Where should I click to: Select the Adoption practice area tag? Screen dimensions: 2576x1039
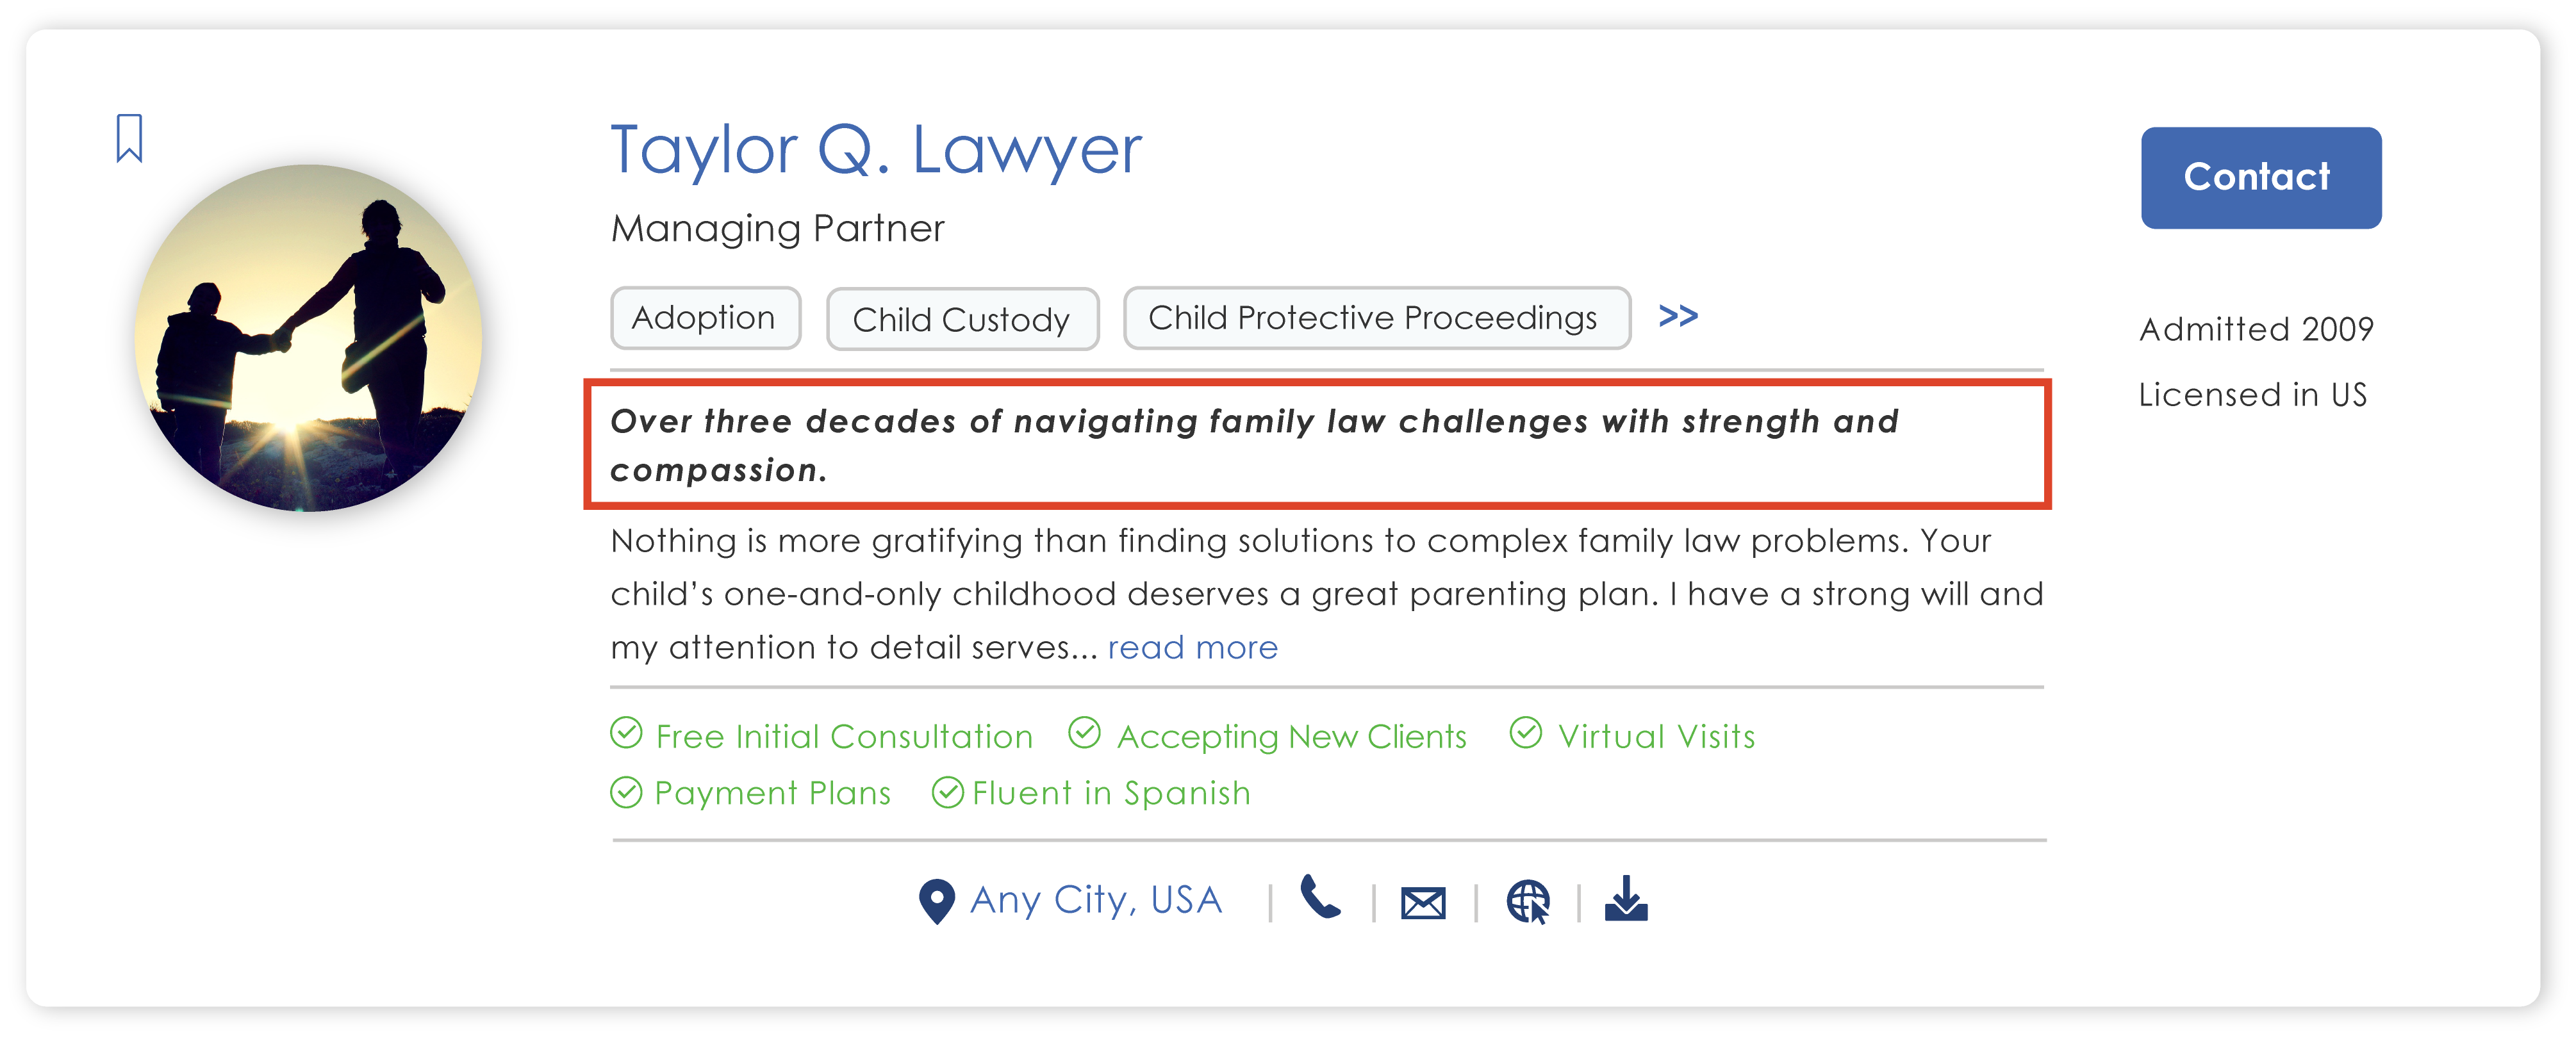[705, 318]
